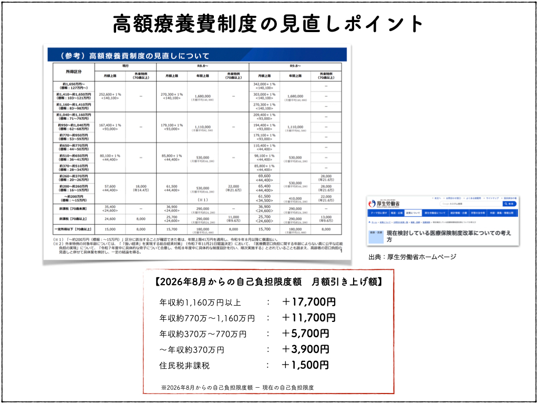Click the ホーム breadcrumb link
Screen dimensions: 538x404
click(374, 223)
